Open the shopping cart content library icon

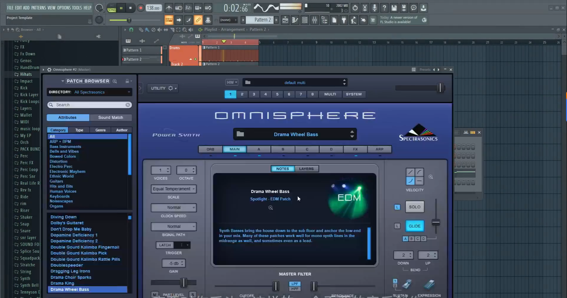[373, 20]
